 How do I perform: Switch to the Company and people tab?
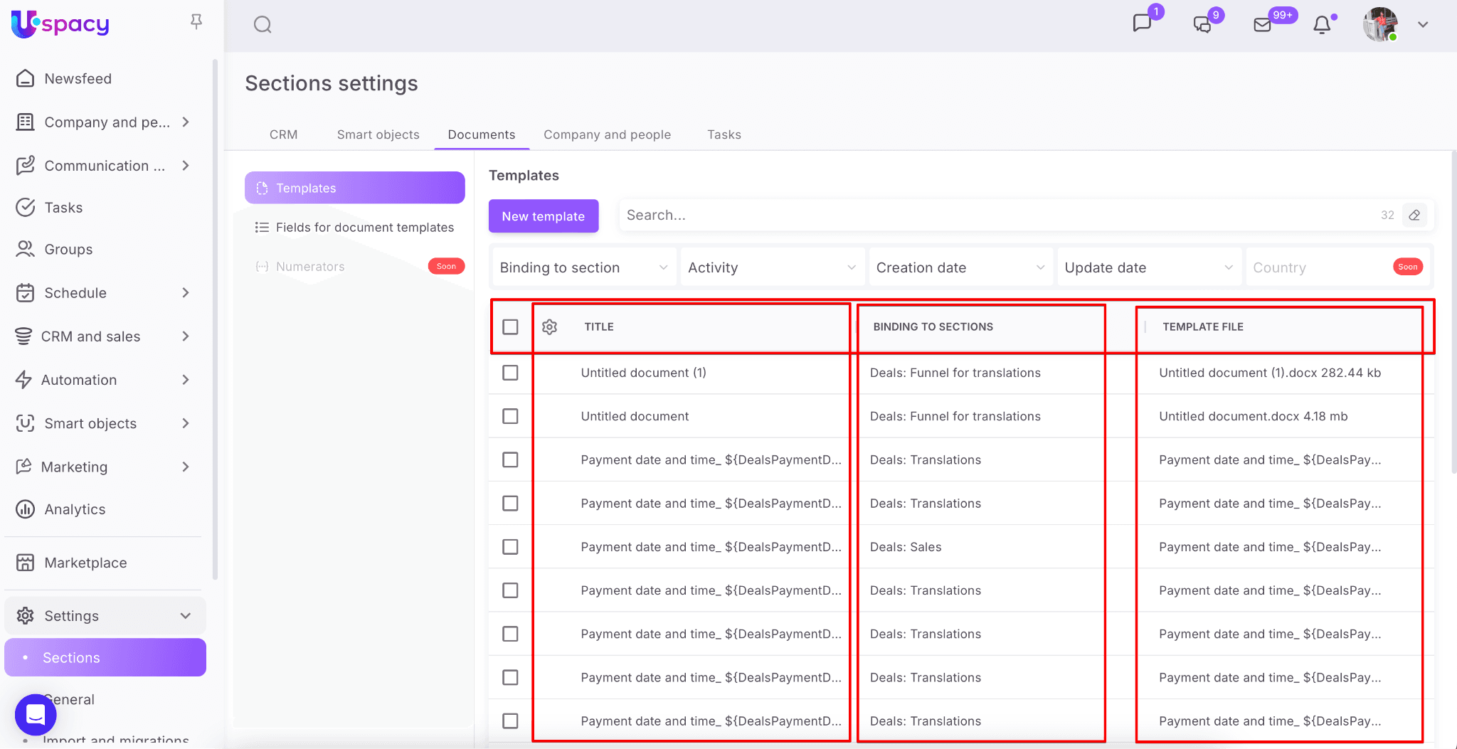607,134
